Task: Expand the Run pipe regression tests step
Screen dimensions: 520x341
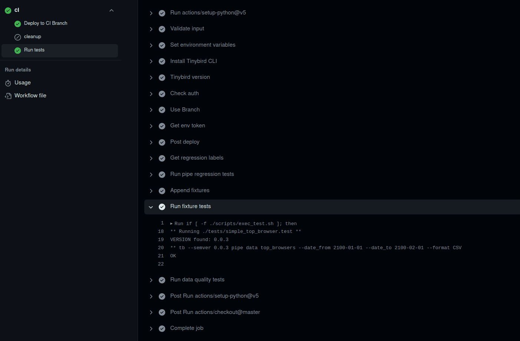Action: tap(151, 174)
